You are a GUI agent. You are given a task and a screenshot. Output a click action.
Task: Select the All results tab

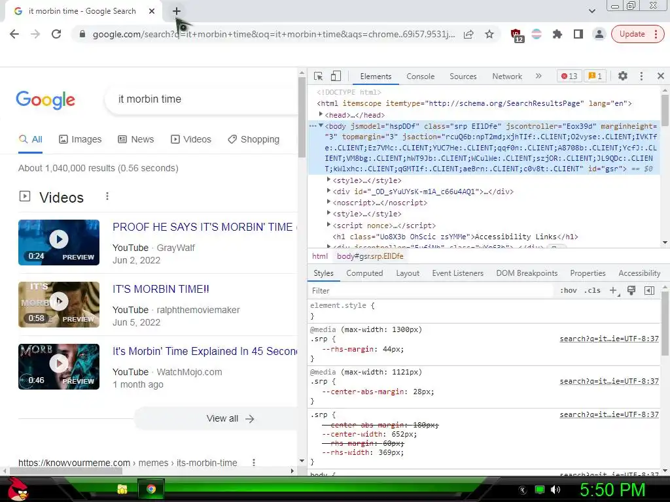[30, 140]
